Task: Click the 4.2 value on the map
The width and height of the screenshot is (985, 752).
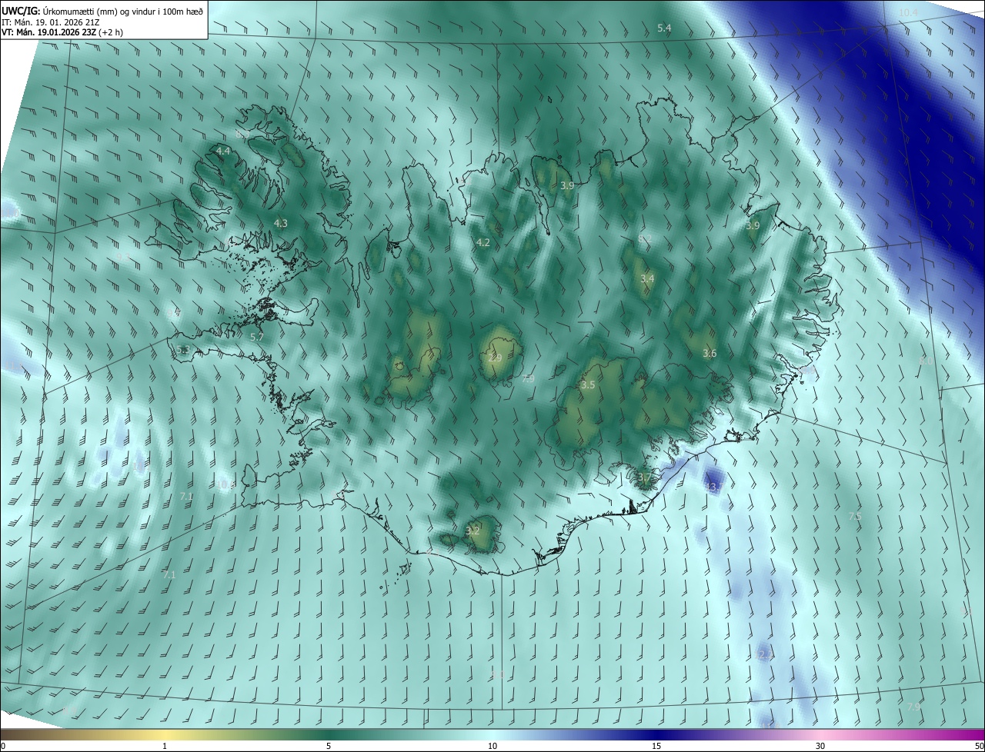Action: click(x=482, y=242)
